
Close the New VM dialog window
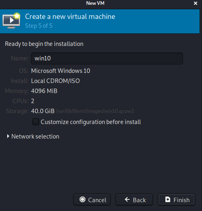click(196, 3)
